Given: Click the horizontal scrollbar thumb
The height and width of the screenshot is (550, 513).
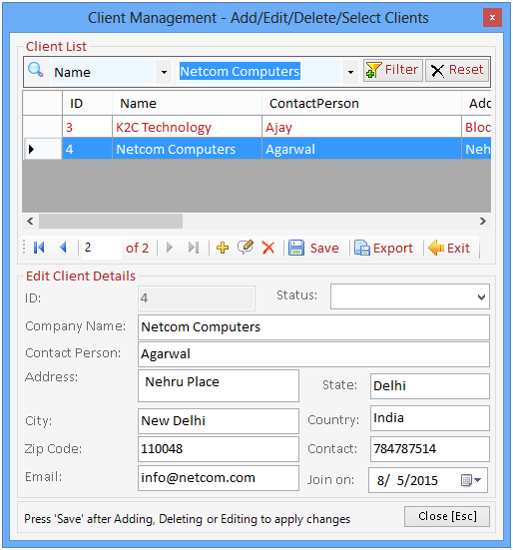Looking at the screenshot, I should 111,221.
